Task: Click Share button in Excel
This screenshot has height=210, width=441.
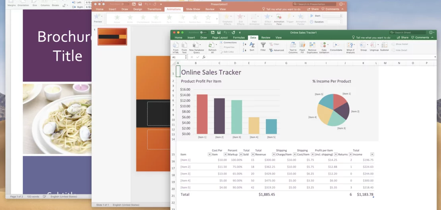Action: coord(403,38)
